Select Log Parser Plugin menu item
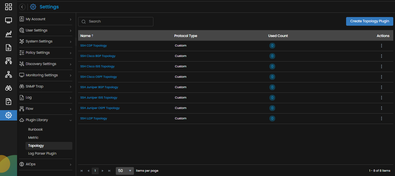 (42, 153)
